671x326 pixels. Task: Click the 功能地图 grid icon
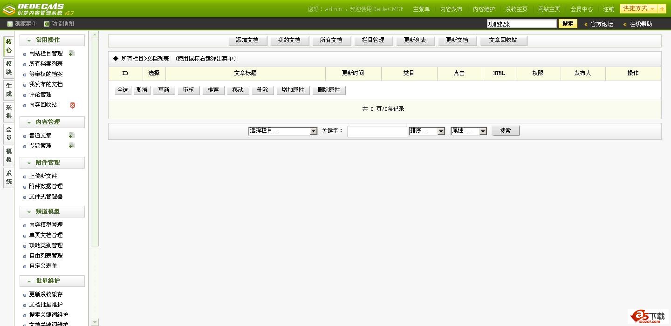tap(47, 24)
